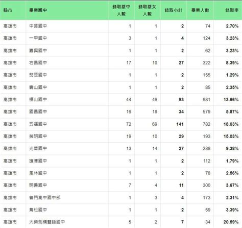Select the 畢業國中 column header
The height and width of the screenshot is (228, 242).
pyautogui.click(x=38, y=10)
